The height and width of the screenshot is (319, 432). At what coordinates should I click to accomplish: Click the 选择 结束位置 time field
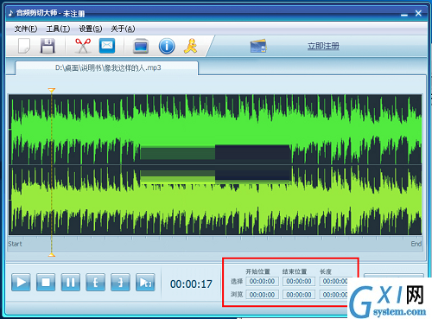point(299,281)
